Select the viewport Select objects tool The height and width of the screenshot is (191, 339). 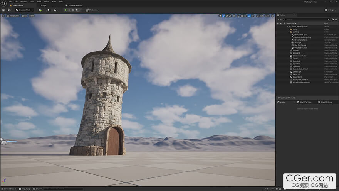(x=220, y=16)
